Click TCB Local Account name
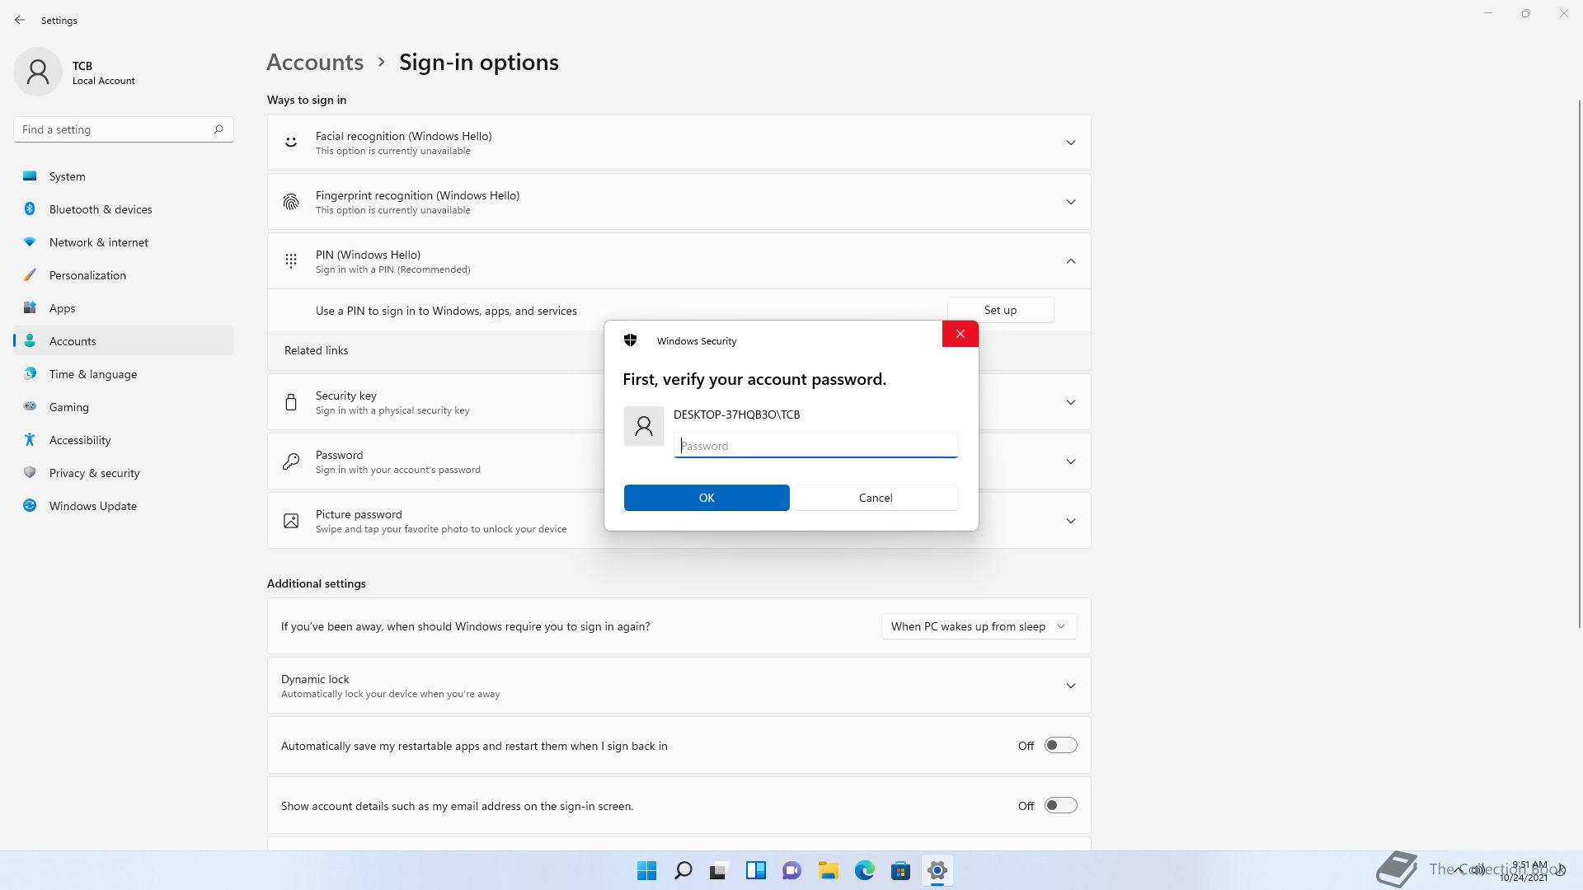 pos(103,73)
